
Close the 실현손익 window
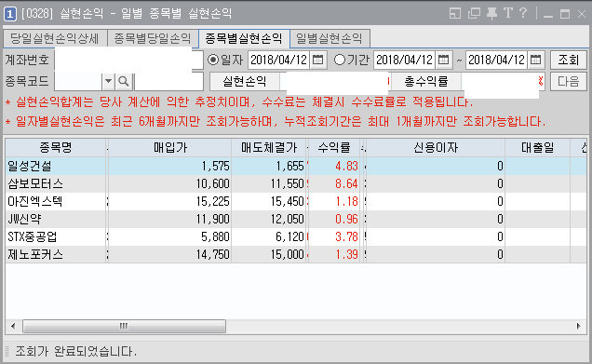tap(582, 14)
